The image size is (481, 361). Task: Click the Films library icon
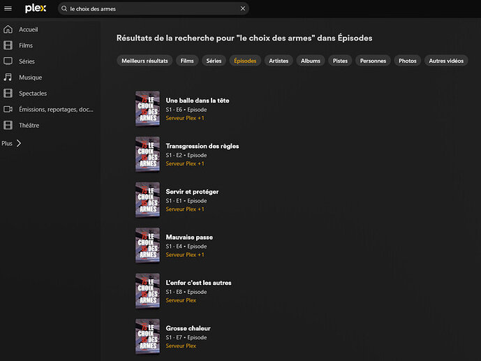[x=8, y=45]
